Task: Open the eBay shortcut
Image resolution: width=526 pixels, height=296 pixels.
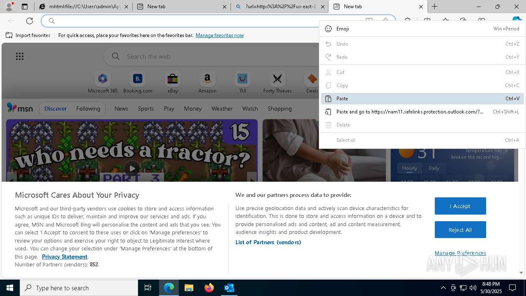Action: (173, 83)
